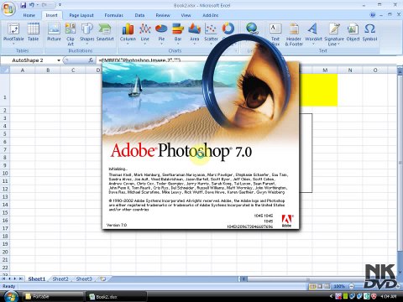
Task: Select column B header
Action: pyautogui.click(x=48, y=70)
